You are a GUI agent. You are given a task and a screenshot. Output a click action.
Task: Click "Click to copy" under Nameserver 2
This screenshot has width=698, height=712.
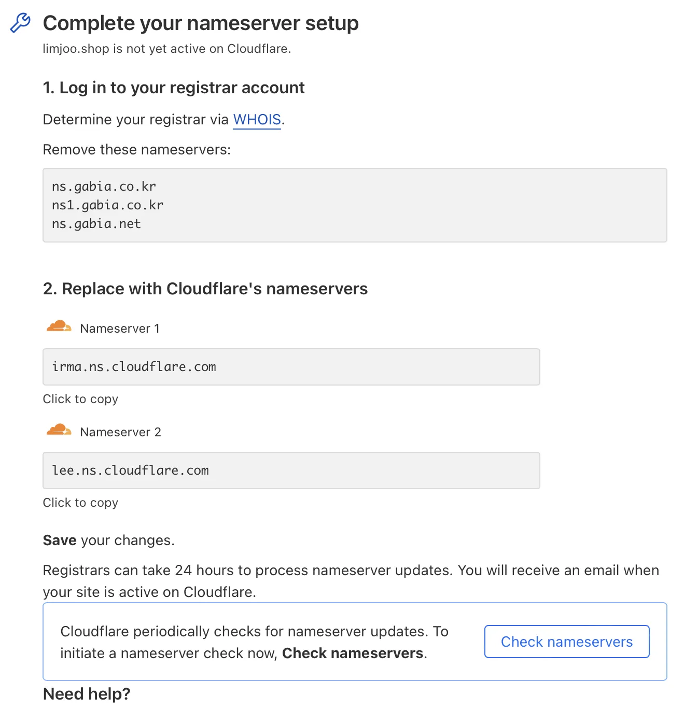[80, 502]
